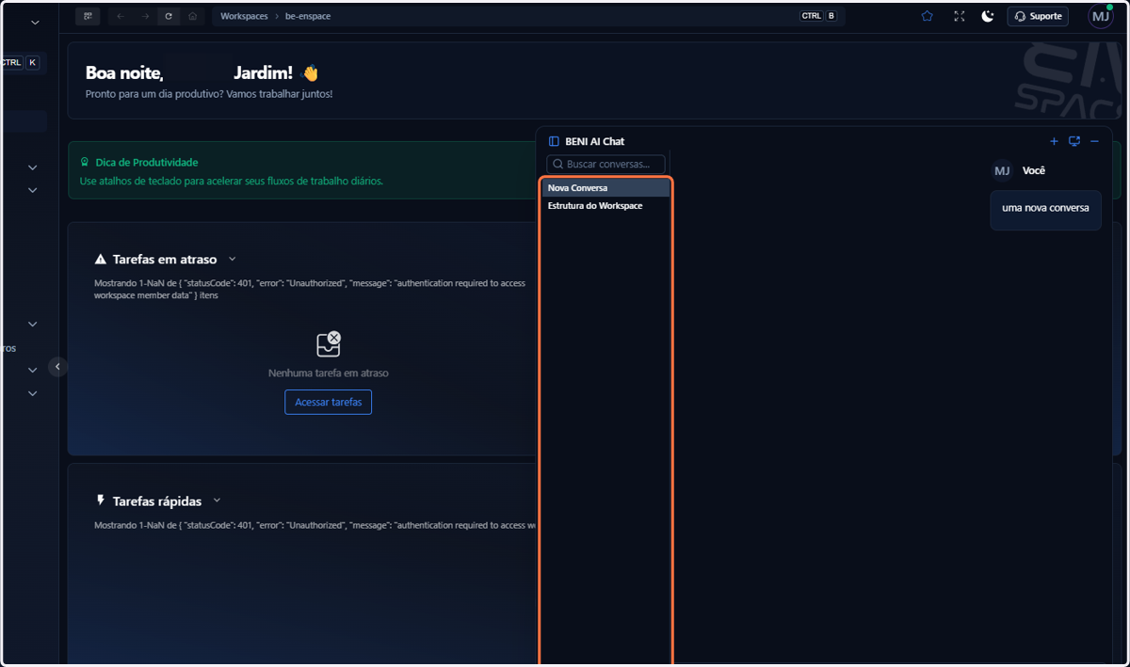1130x667 pixels.
Task: Toggle dark mode with the moon icon
Action: 987,16
